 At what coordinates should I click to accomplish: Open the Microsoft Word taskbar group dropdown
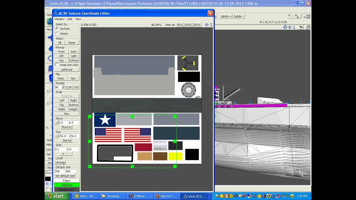pos(152,196)
